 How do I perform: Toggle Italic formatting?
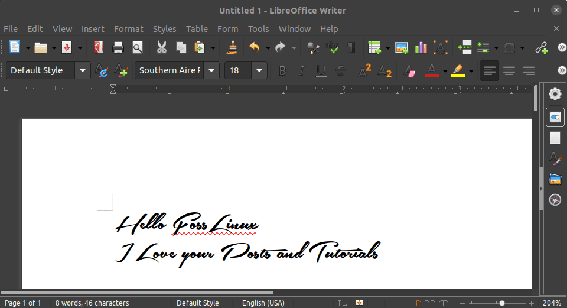coord(301,70)
